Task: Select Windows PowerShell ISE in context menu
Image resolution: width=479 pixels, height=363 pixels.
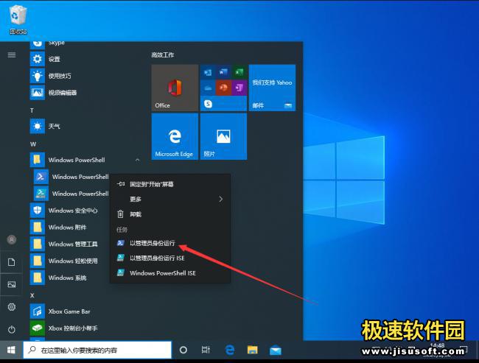Action: coord(170,273)
